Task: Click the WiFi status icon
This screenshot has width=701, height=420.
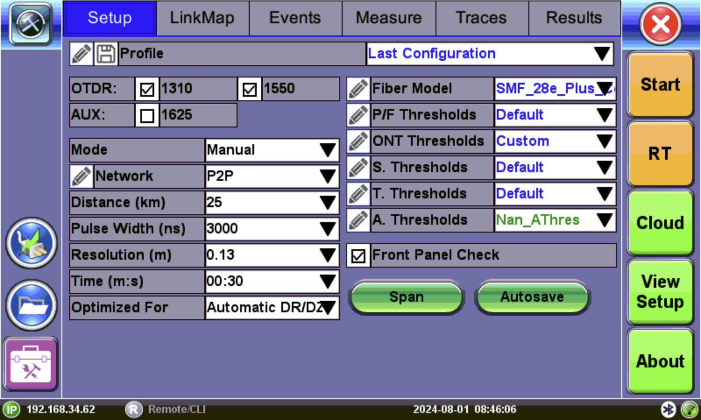Action: tap(690, 410)
